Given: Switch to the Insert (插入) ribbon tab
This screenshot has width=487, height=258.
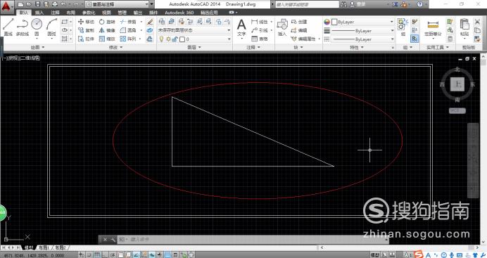Looking at the screenshot, I should pyautogui.click(x=39, y=13).
